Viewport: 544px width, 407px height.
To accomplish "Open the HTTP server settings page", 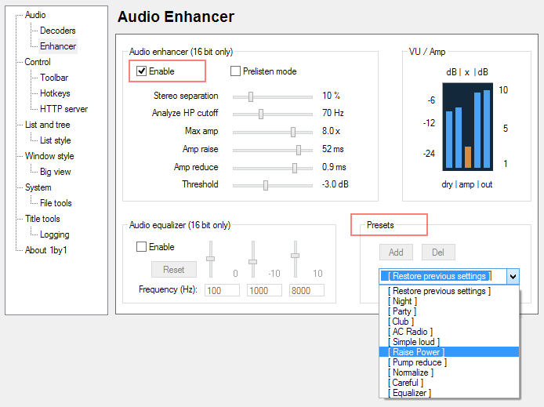I will pos(63,109).
